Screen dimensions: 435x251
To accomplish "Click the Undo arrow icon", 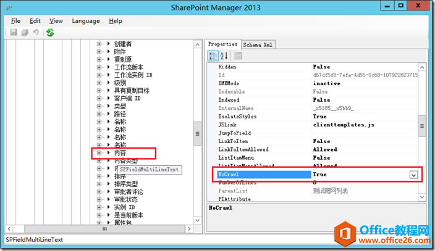I will tap(36, 33).
